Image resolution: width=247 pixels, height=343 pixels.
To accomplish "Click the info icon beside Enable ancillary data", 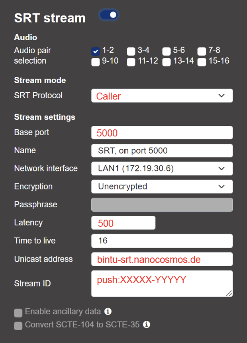I will [x=108, y=312].
